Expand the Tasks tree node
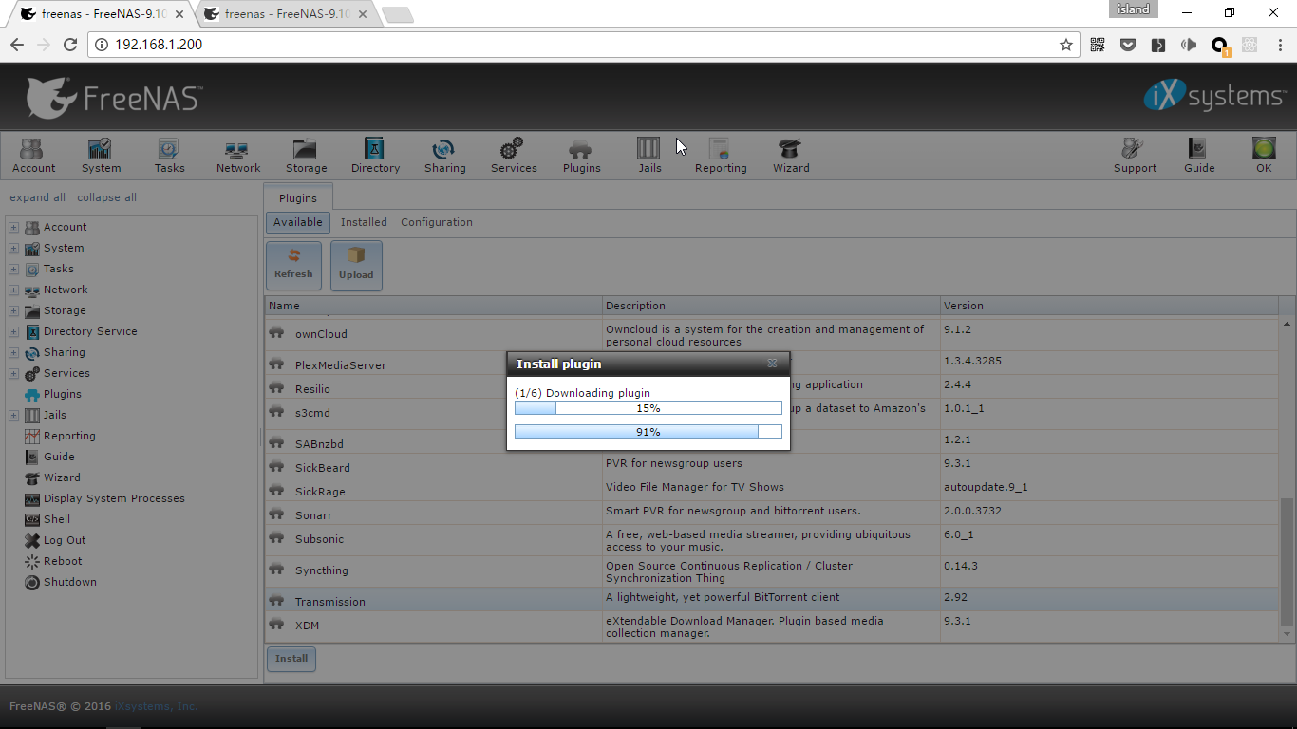1297x729 pixels. pos(13,270)
